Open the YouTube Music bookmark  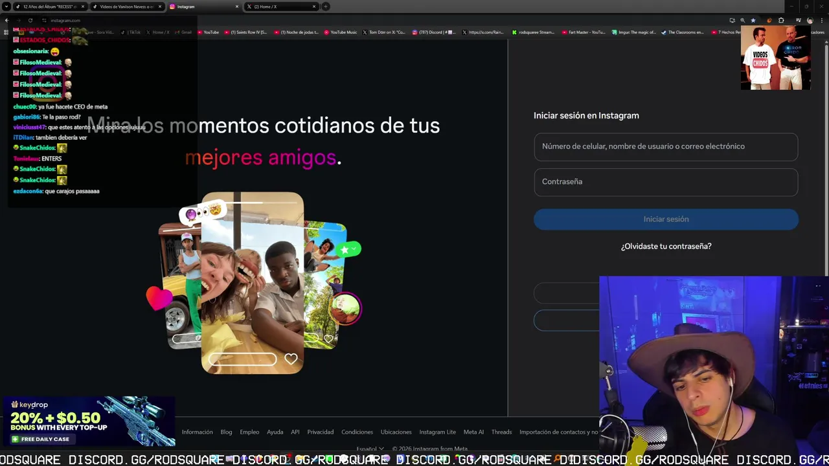[x=341, y=32]
